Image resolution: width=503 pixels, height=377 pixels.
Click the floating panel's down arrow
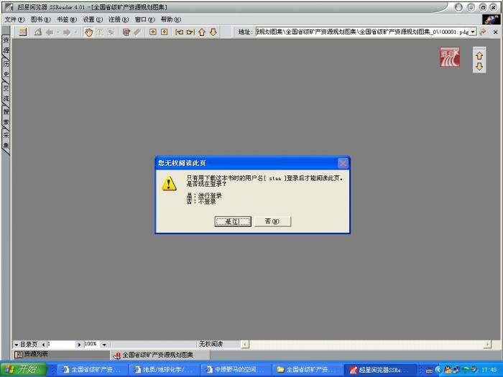pos(479,67)
